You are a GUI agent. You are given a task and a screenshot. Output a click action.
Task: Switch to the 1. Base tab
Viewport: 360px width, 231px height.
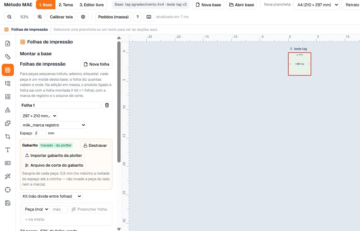click(45, 5)
